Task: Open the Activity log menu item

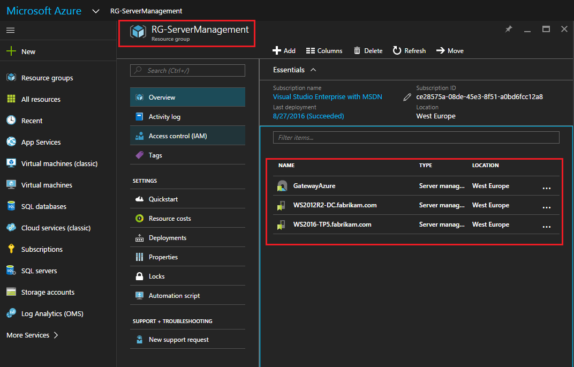Action: click(187, 116)
